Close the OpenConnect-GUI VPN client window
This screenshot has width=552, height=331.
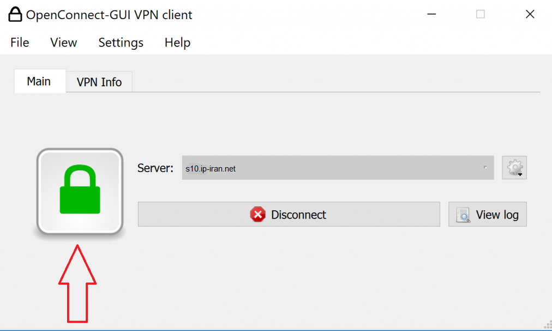tap(530, 15)
